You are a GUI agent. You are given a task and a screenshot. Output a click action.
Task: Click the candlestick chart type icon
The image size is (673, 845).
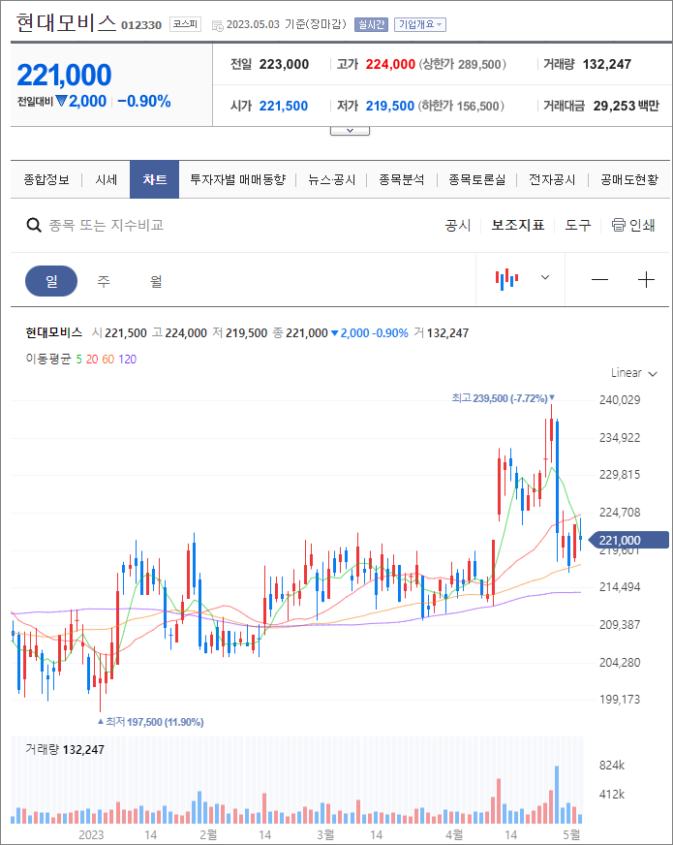pos(506,279)
